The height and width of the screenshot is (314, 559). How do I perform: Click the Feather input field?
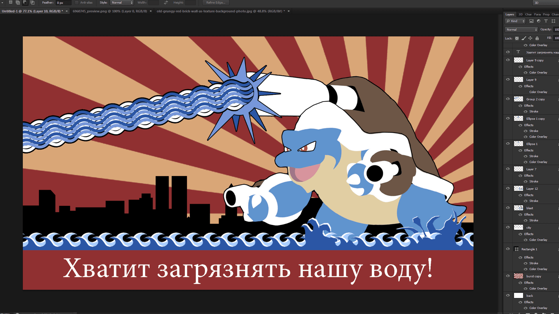[x=63, y=3]
